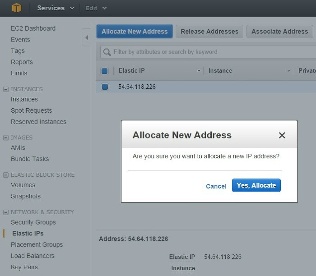The height and width of the screenshot is (276, 316).
Task: Open Snapshots in sidebar
Action: pyautogui.click(x=26, y=196)
